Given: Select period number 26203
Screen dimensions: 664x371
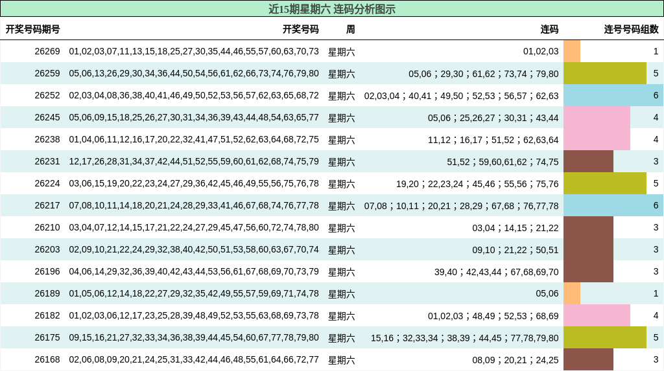Looking at the screenshot, I should pyautogui.click(x=47, y=249).
